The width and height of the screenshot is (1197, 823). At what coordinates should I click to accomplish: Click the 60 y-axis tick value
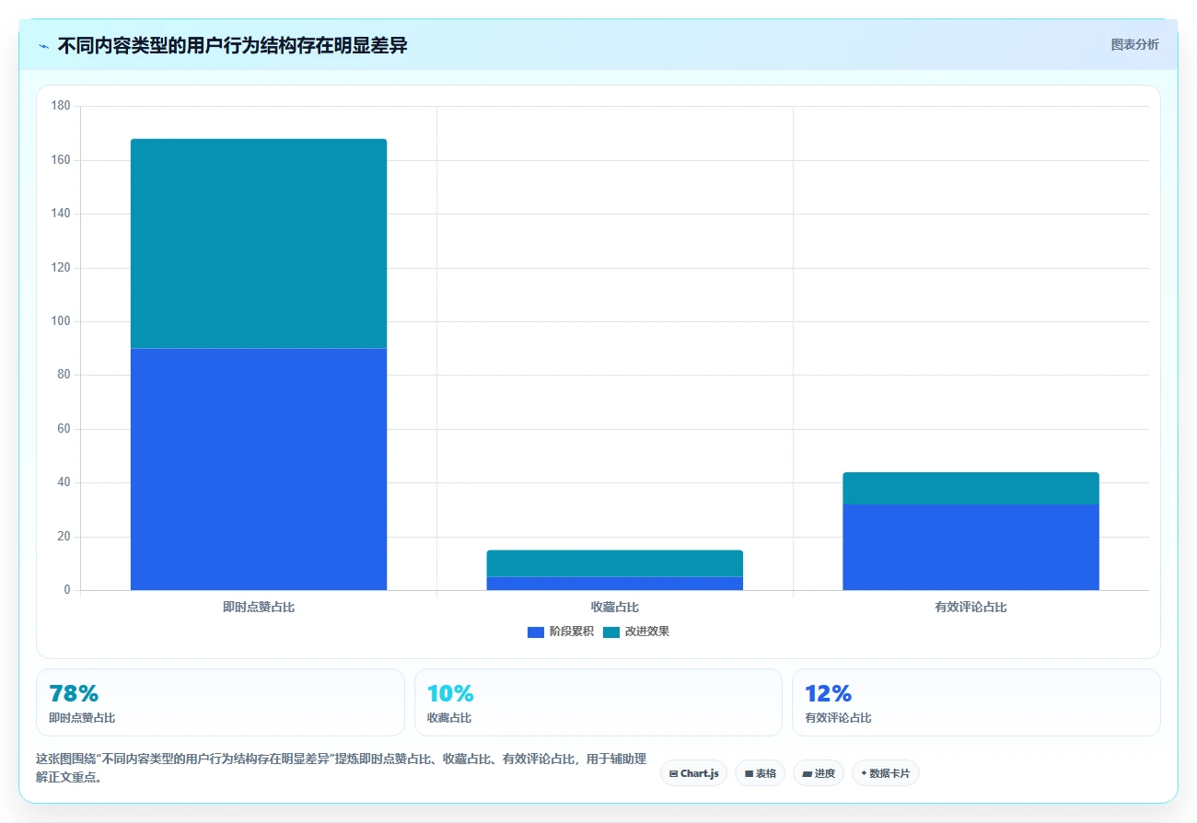pyautogui.click(x=64, y=429)
